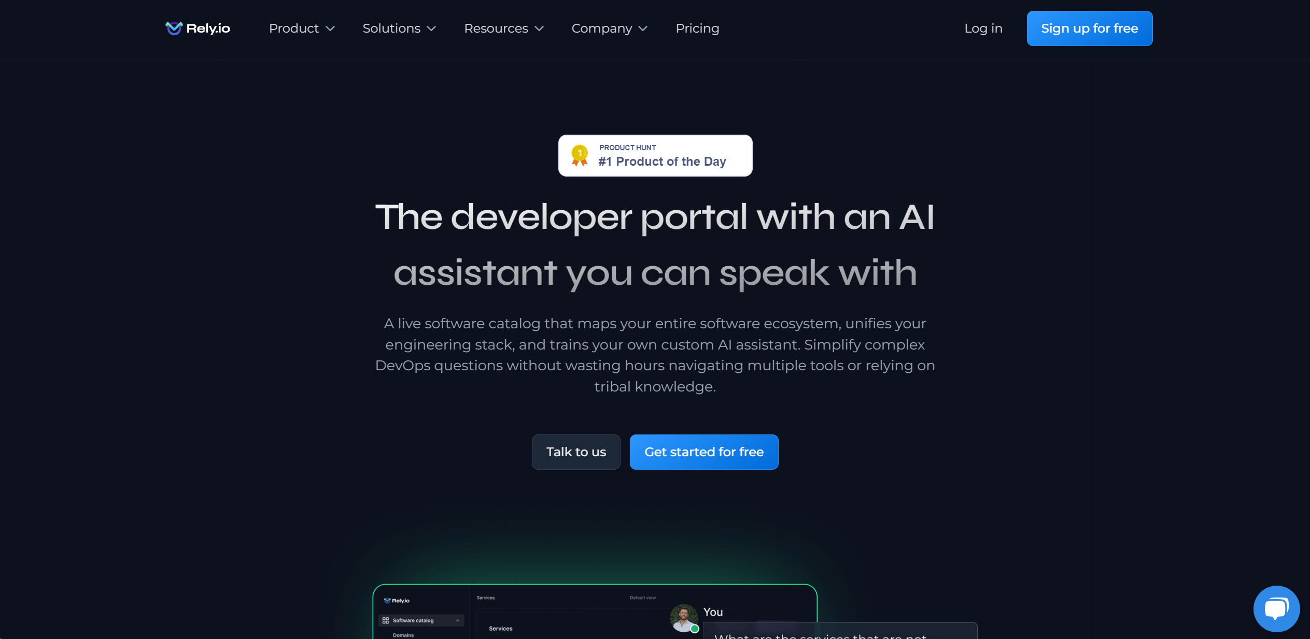Click the Talk to us button
The height and width of the screenshot is (639, 1310).
click(576, 452)
